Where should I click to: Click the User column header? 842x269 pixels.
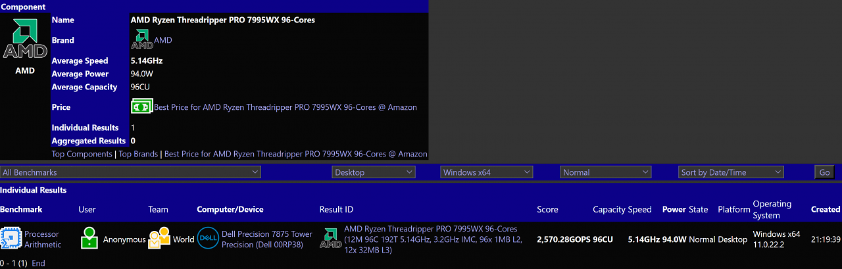(x=87, y=210)
